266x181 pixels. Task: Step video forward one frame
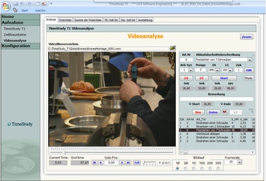122,163
